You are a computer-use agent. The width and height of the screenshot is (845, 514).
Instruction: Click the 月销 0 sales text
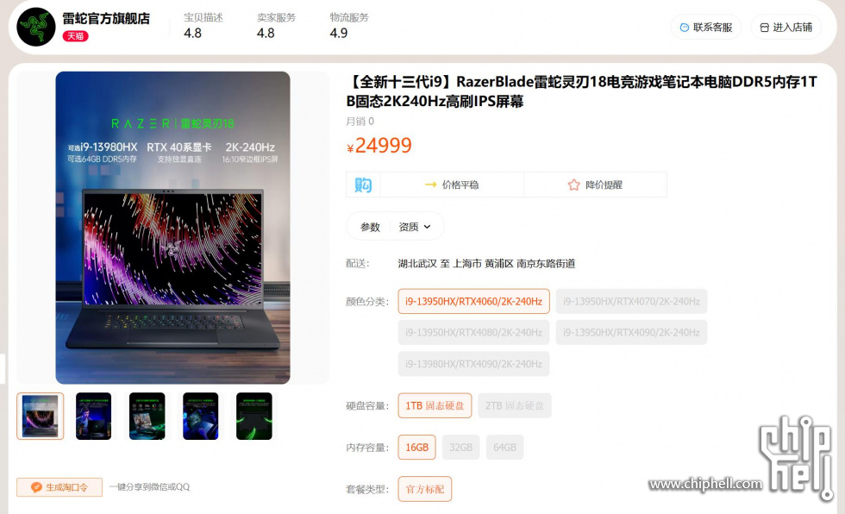pyautogui.click(x=360, y=122)
